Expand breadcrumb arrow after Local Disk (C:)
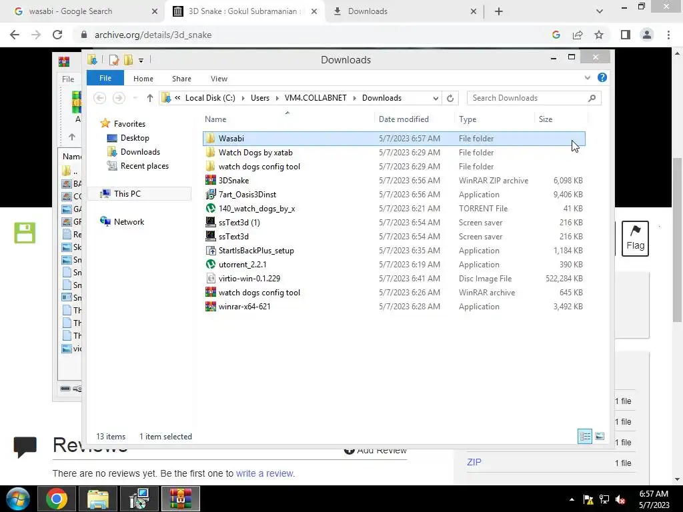This screenshot has width=683, height=512. pos(243,99)
